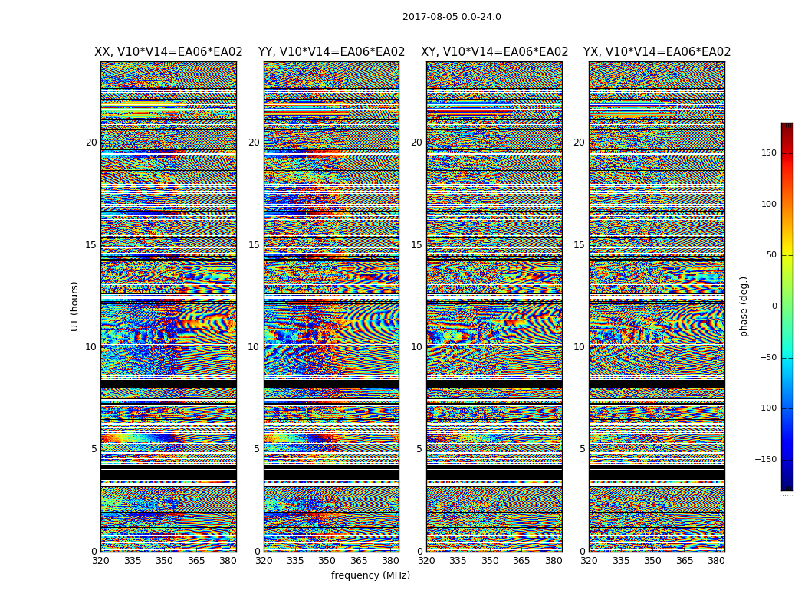This screenshot has height=613, width=805.
Task: Click the colorbar tick labeled 50
Action: 771,255
